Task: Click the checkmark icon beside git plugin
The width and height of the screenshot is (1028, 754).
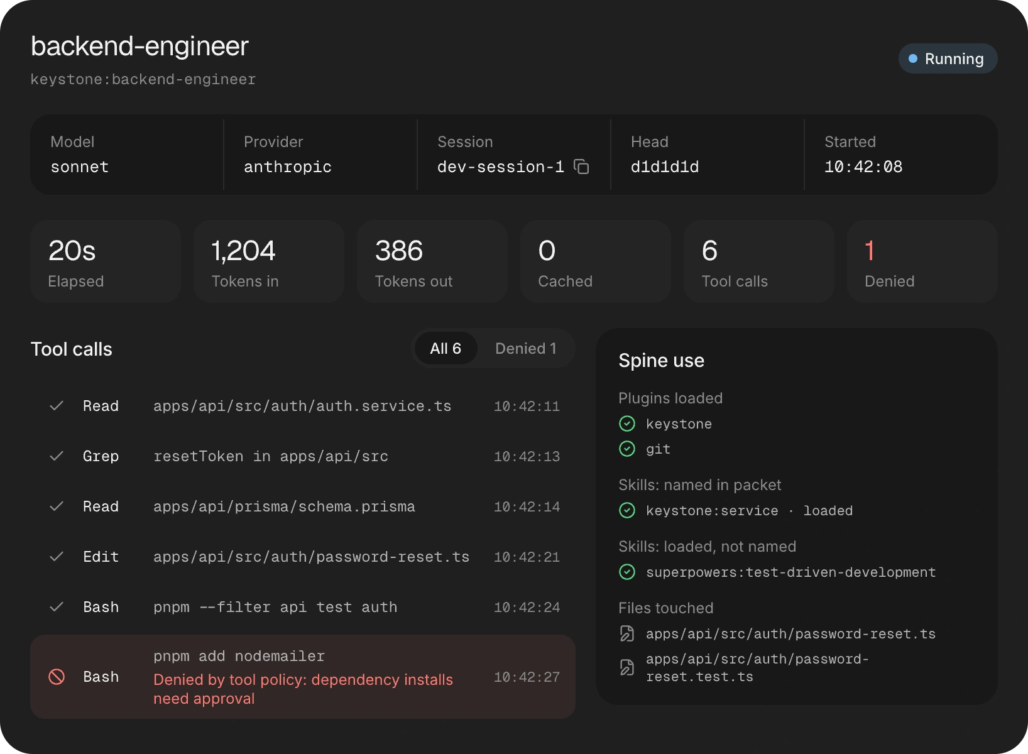Action: click(627, 449)
